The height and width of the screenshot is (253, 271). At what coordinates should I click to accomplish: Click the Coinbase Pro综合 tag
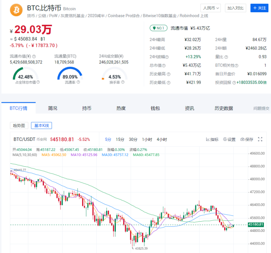[123, 16]
